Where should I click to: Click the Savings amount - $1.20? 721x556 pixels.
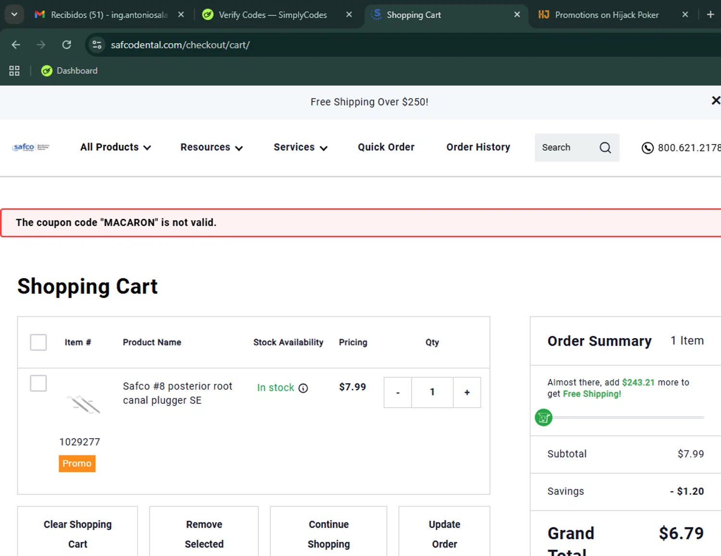687,491
